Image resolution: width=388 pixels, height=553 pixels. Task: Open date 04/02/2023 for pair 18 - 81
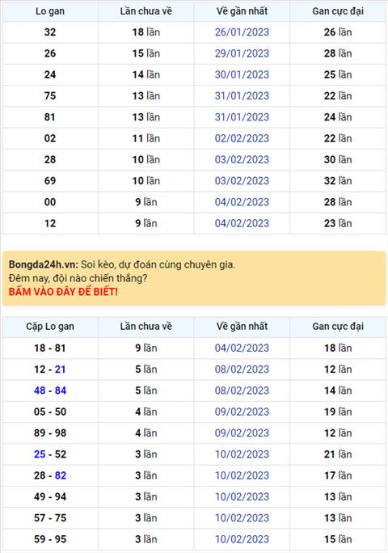[242, 348]
